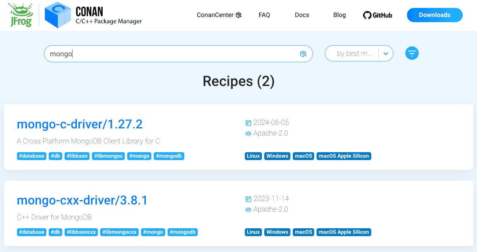Image resolution: width=477 pixels, height=252 pixels.
Task: Click the JFrog frog logo
Action: pyautogui.click(x=19, y=15)
